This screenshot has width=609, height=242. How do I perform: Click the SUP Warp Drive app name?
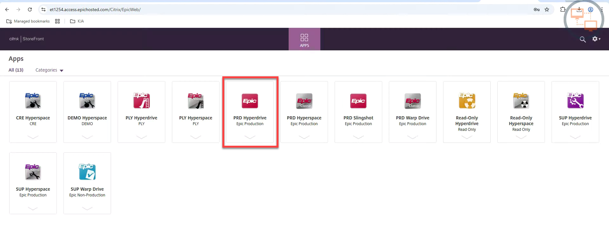[x=87, y=189]
